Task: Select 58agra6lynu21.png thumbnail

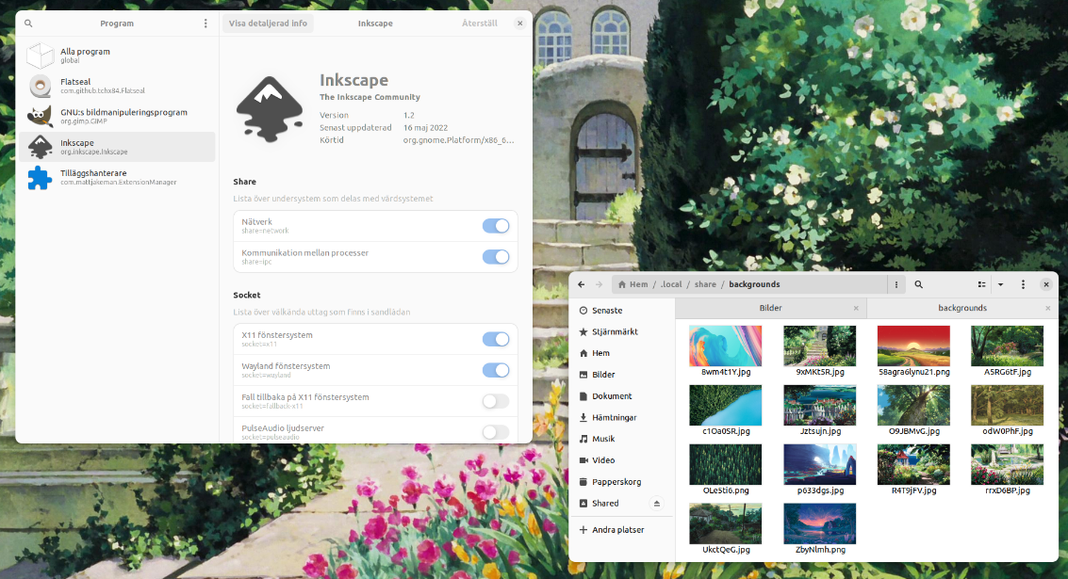Action: (x=913, y=346)
